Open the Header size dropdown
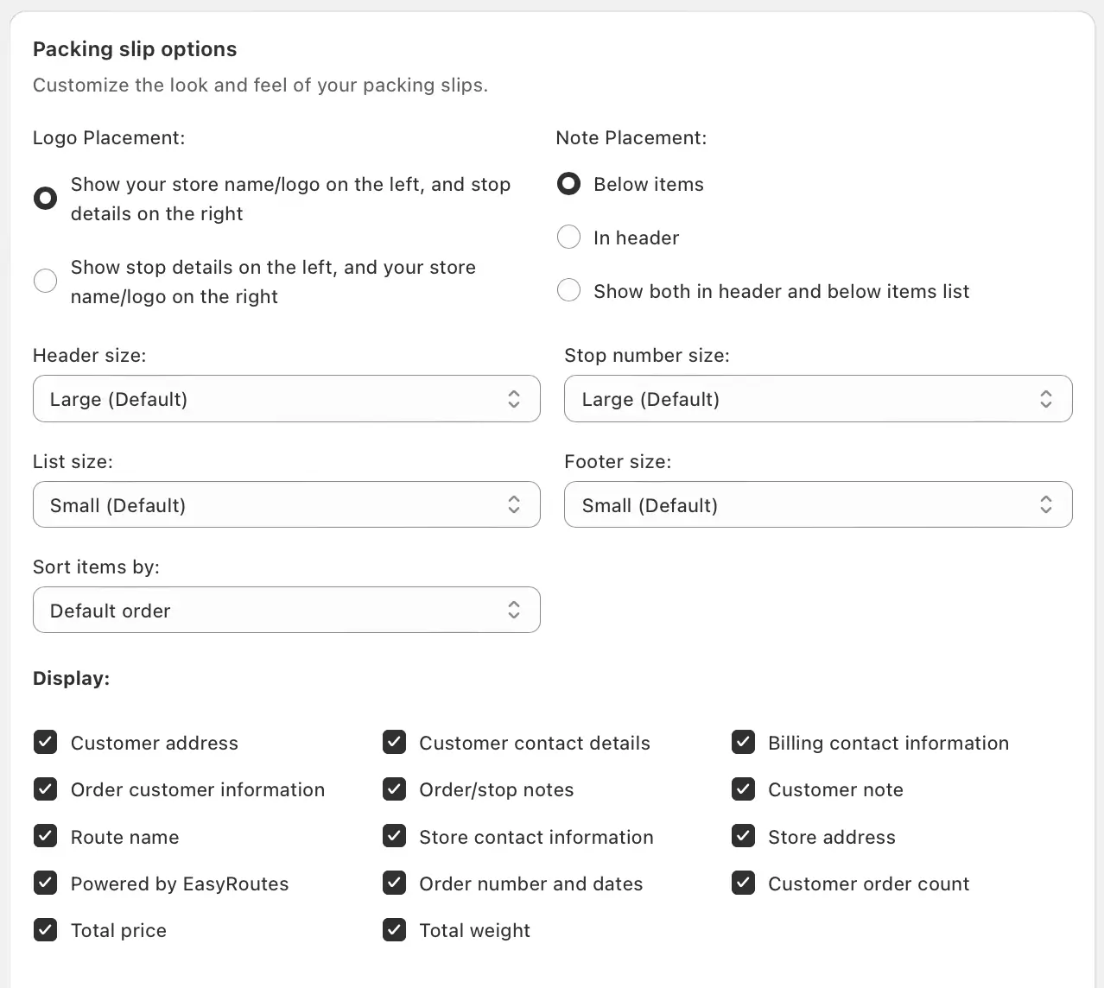Viewport: 1104px width, 988px height. tap(287, 399)
